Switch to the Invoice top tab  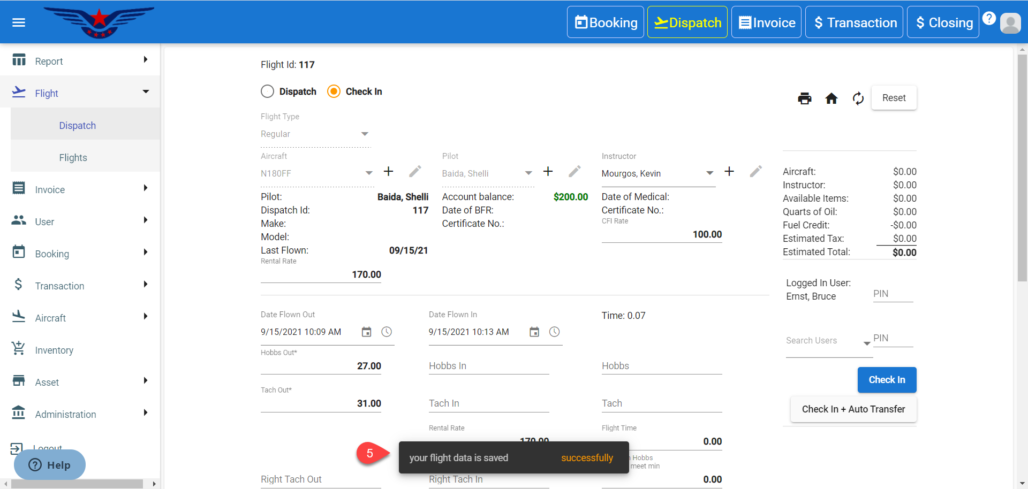(766, 22)
